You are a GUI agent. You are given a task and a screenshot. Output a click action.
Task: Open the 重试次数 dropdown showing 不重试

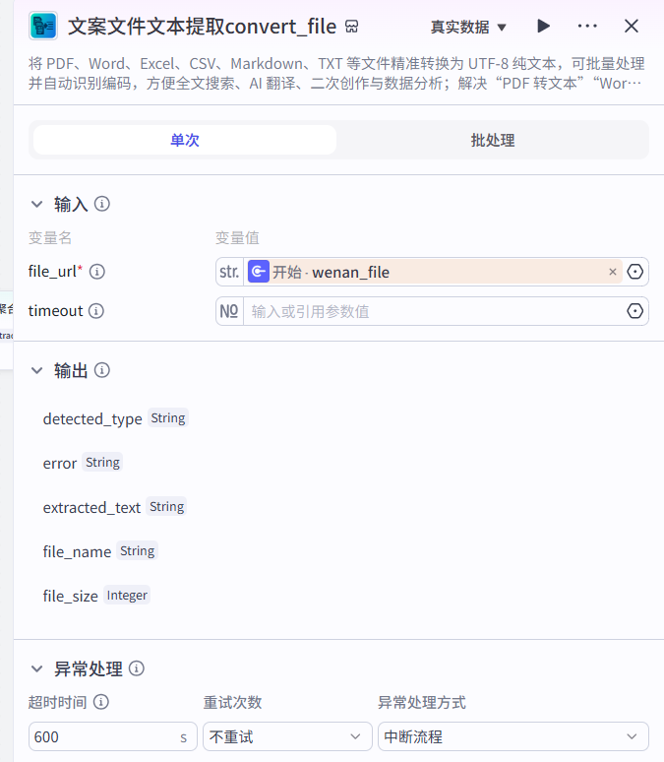284,736
